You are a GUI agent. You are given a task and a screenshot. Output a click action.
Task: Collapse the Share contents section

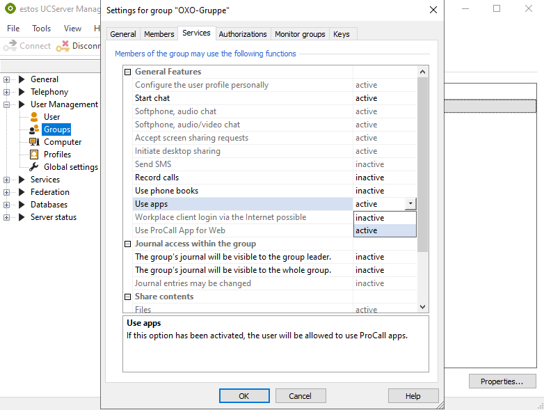coord(128,297)
